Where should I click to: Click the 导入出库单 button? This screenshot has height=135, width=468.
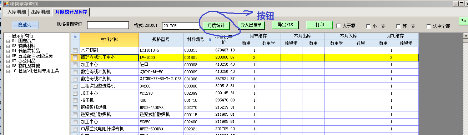[251, 25]
